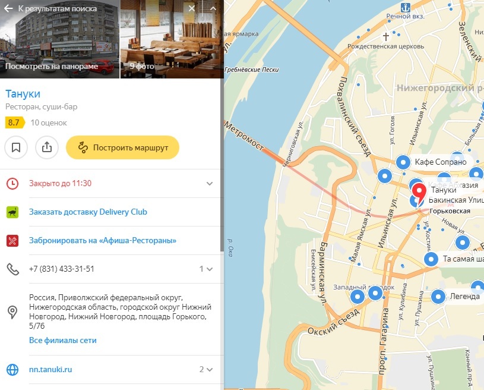
Task: Open Все филиалы сети link
Action: [x=63, y=340]
